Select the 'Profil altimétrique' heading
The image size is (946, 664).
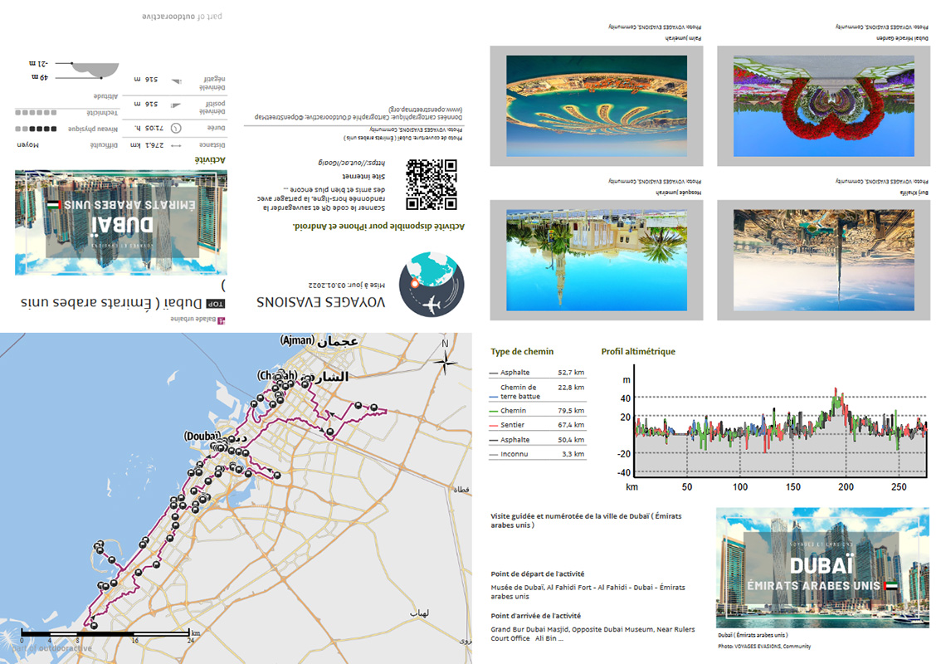pos(638,351)
